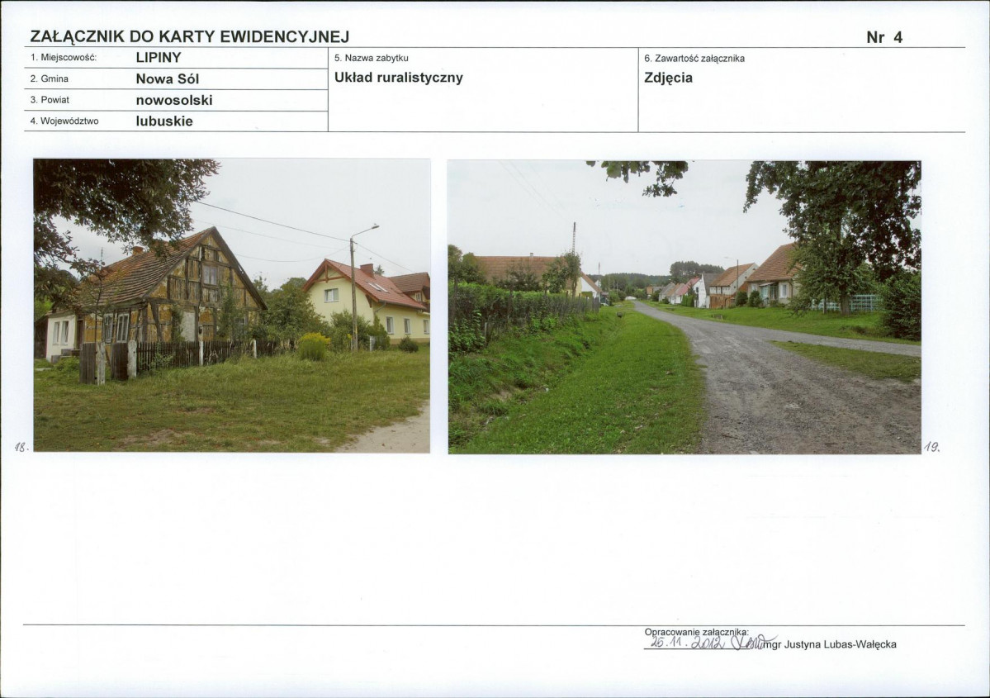Select the 'LIPINY' locality value
The image size is (990, 698).
click(159, 58)
